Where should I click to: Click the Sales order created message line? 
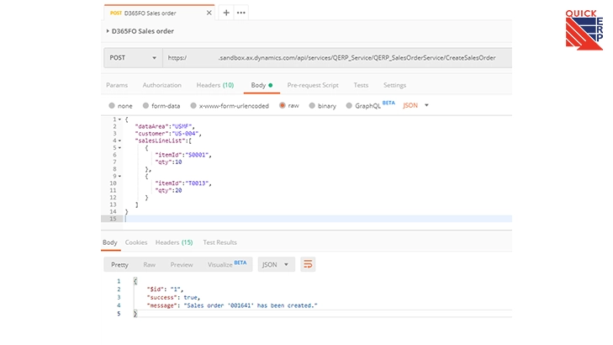[x=232, y=305]
